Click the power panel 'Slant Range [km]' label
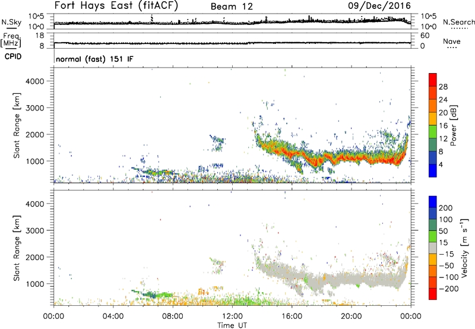This screenshot has width=475, height=329. pos(17,125)
